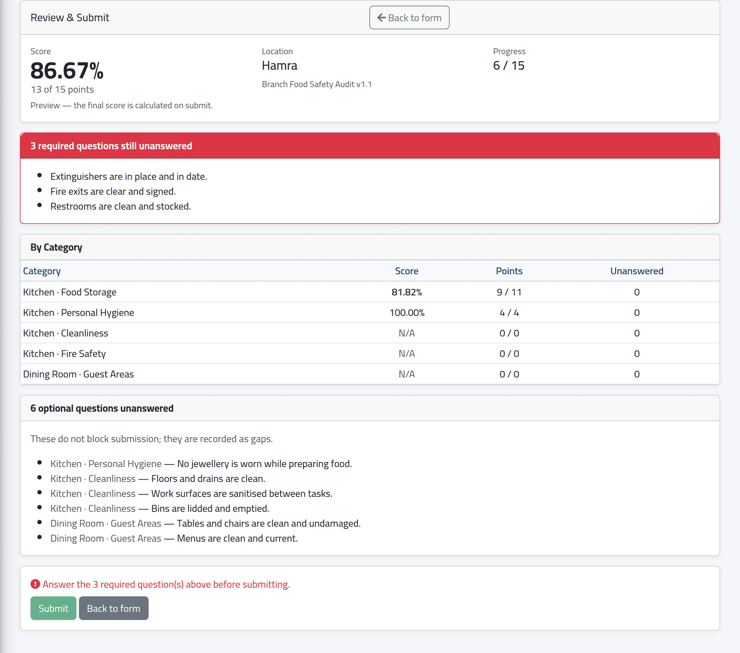The image size is (740, 653).
Task: Click 'Restrooms are clean and stocked.'
Action: pos(121,206)
